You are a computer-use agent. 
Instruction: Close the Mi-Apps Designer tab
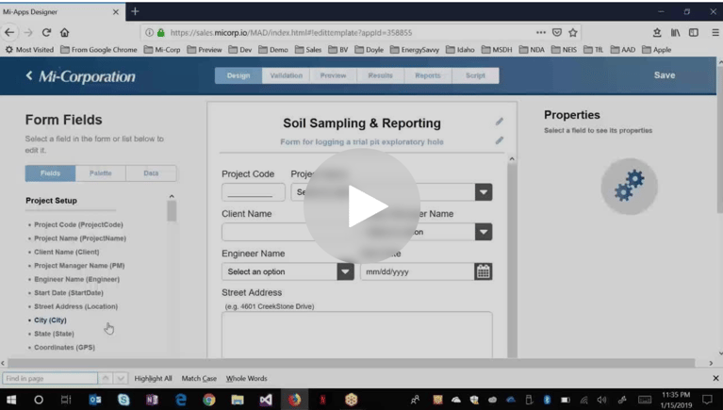tap(116, 12)
